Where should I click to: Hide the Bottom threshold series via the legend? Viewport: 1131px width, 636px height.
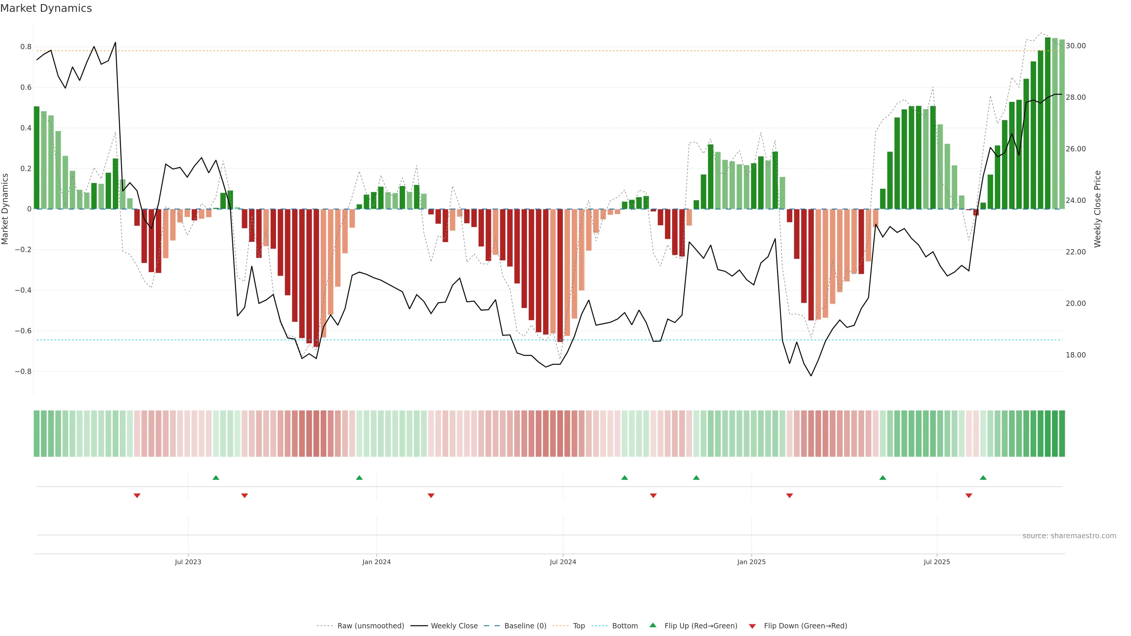[625, 626]
